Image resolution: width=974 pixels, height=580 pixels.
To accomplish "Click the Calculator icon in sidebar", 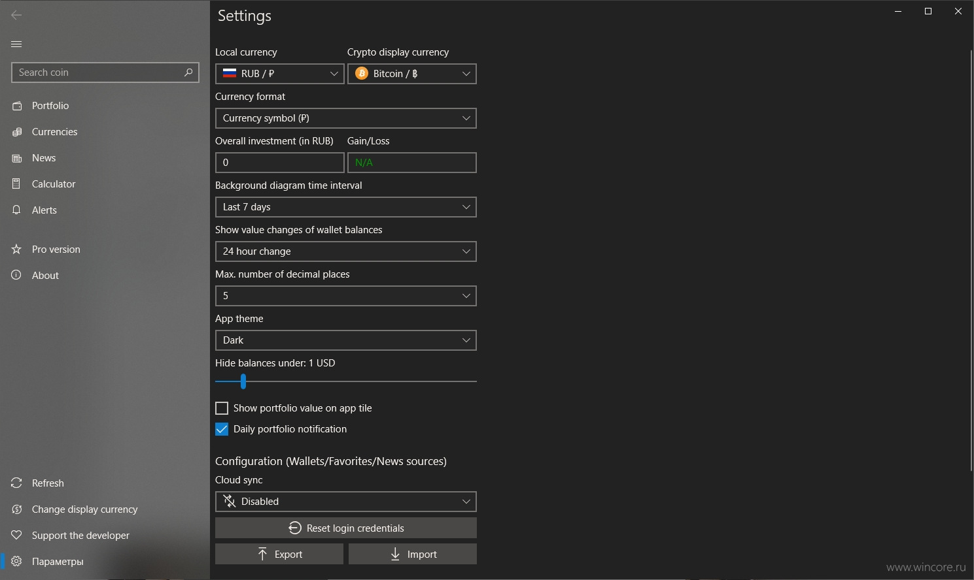I will click(17, 184).
